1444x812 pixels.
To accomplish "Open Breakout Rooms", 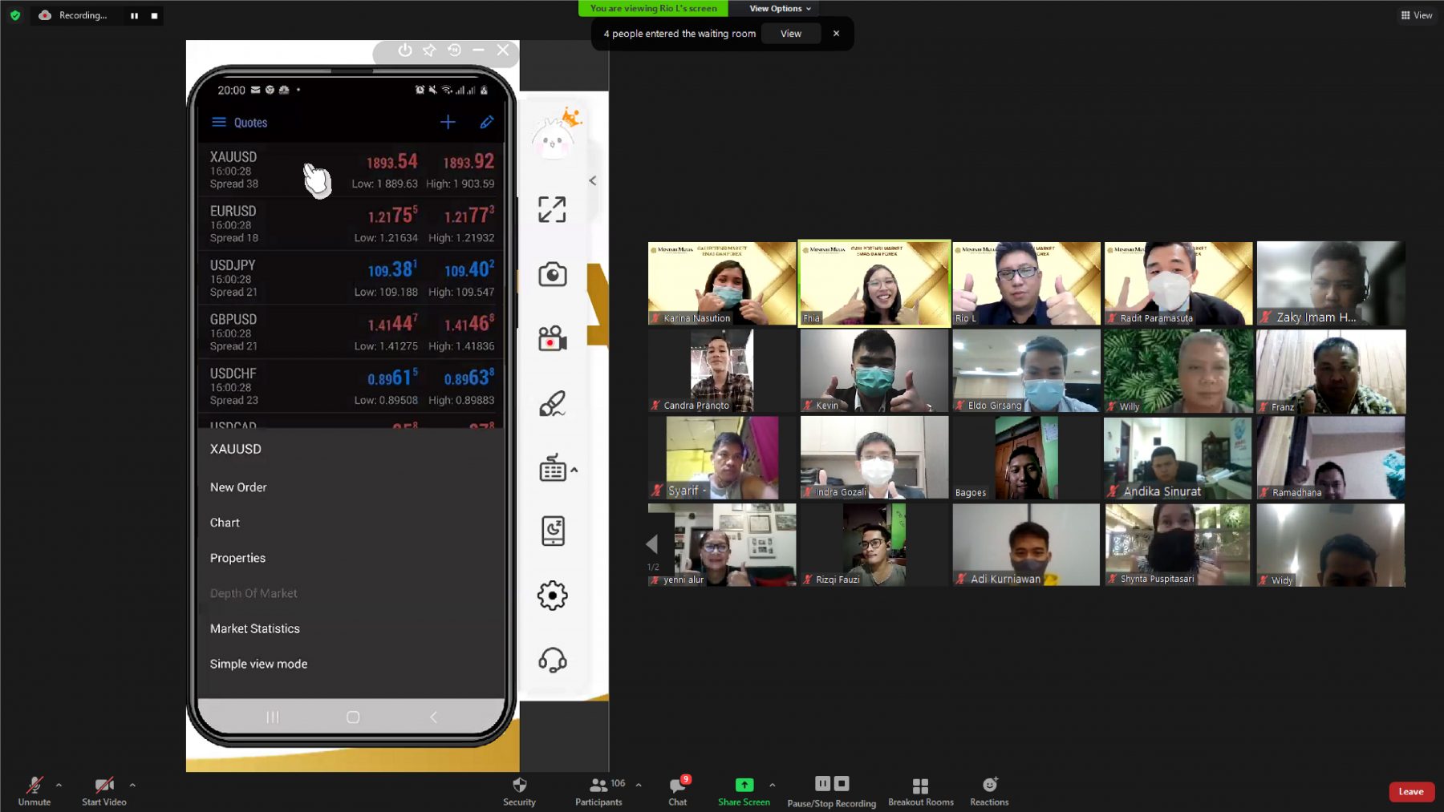I will pos(920,790).
